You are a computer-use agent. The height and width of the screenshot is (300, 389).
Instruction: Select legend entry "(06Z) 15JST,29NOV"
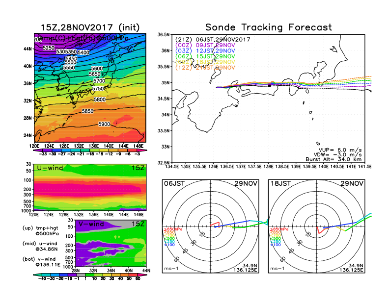click(205, 56)
